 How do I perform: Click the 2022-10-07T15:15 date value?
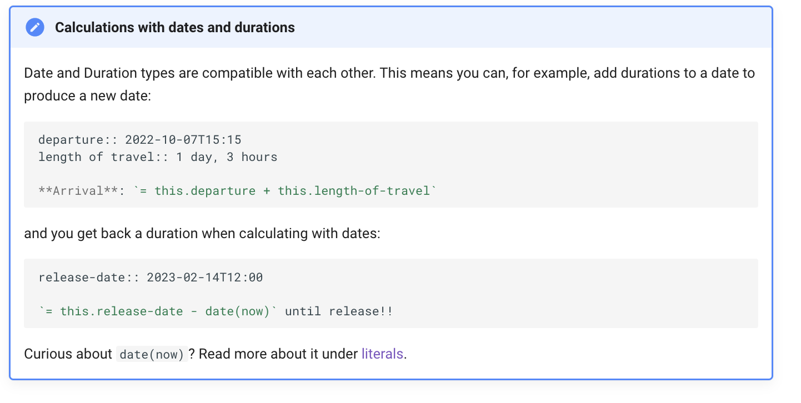pyautogui.click(x=183, y=139)
